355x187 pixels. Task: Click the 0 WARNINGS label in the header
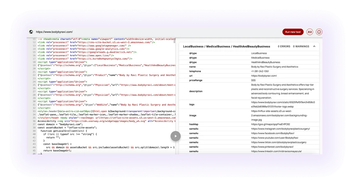point(301,46)
